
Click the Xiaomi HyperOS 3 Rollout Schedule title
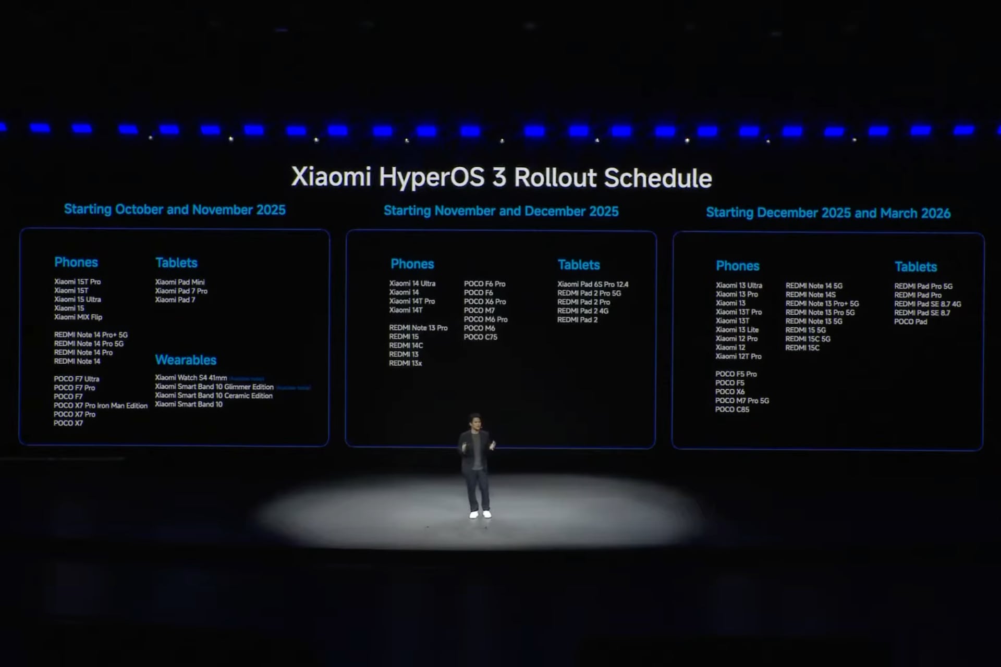pos(502,178)
